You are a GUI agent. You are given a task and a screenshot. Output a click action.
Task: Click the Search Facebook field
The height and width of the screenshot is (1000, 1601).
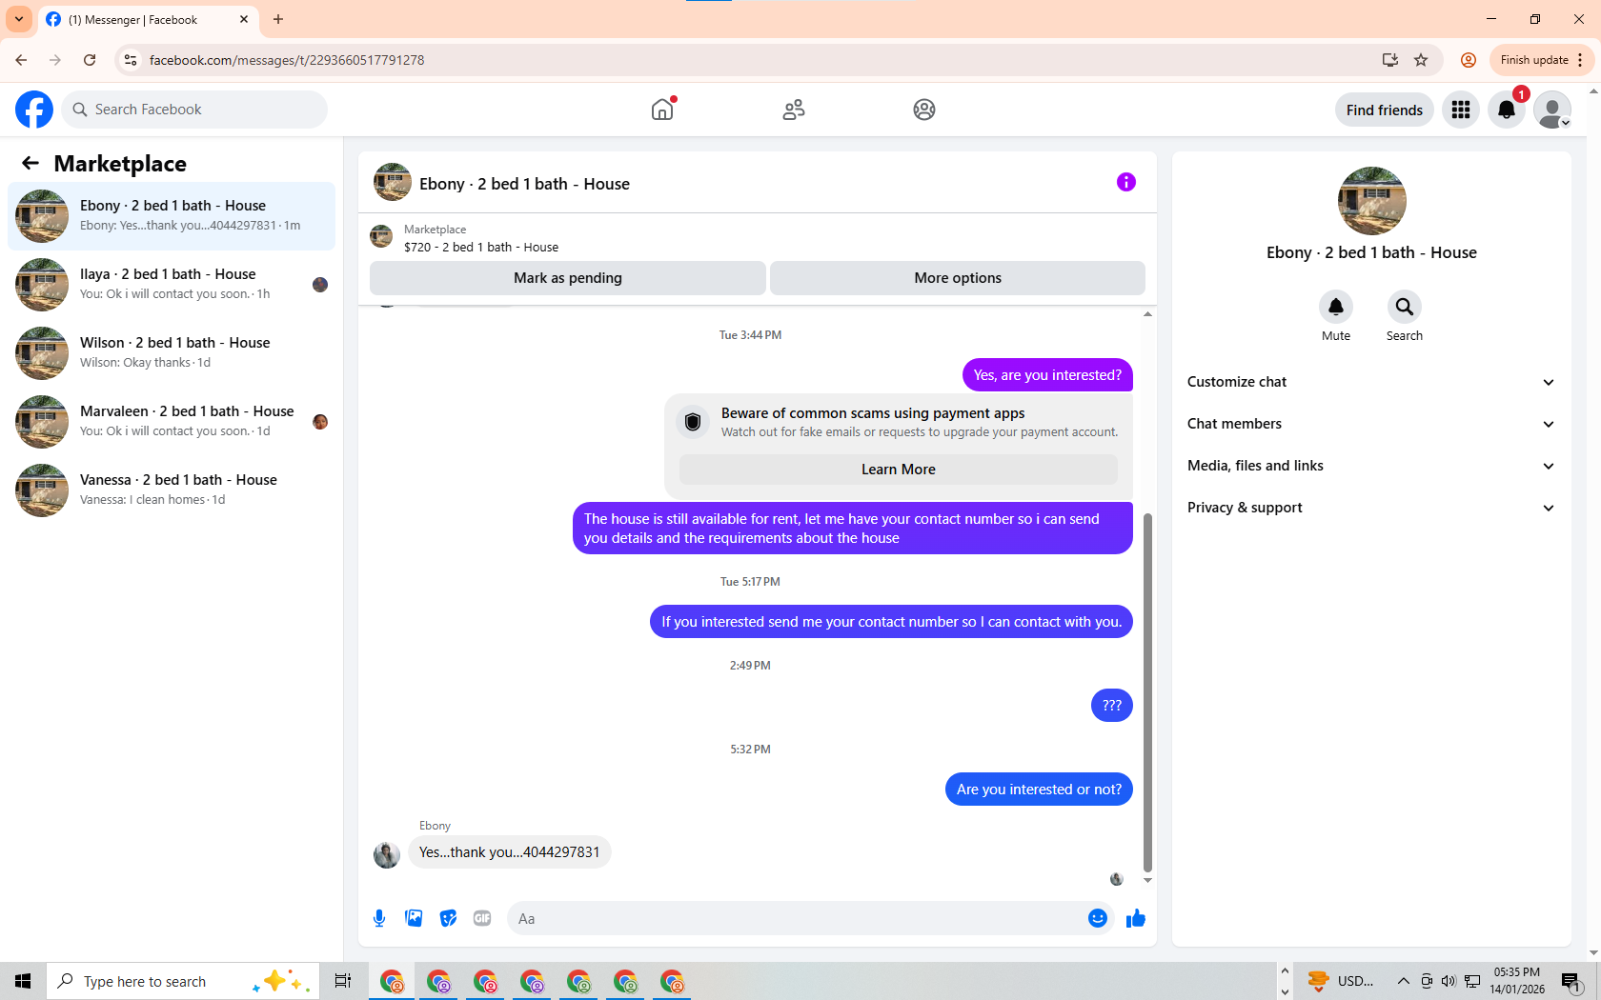tap(194, 110)
